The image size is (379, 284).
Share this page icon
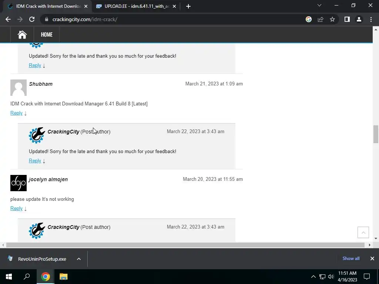321,19
